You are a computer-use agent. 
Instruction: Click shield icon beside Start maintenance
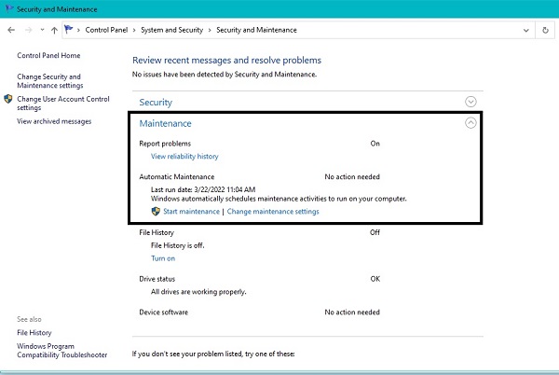pos(156,211)
